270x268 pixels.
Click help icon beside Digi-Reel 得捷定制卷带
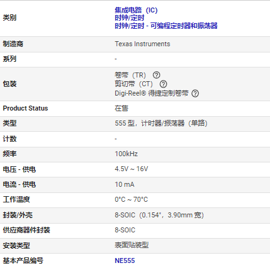(195, 93)
